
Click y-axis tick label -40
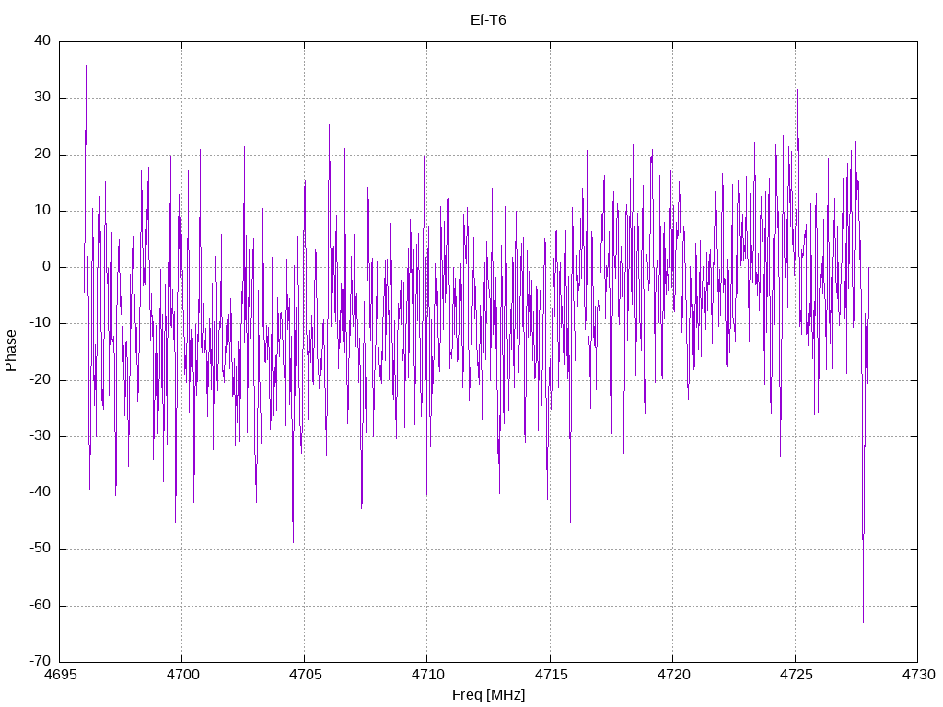[x=41, y=492]
